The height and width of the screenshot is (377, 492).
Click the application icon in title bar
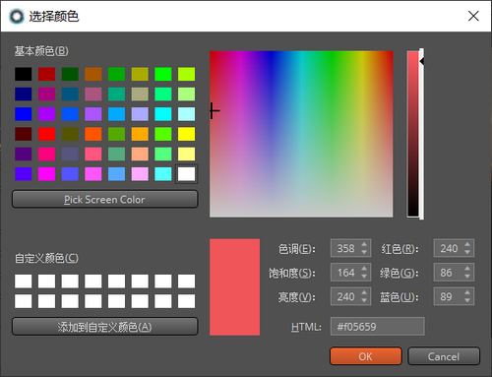pos(17,17)
